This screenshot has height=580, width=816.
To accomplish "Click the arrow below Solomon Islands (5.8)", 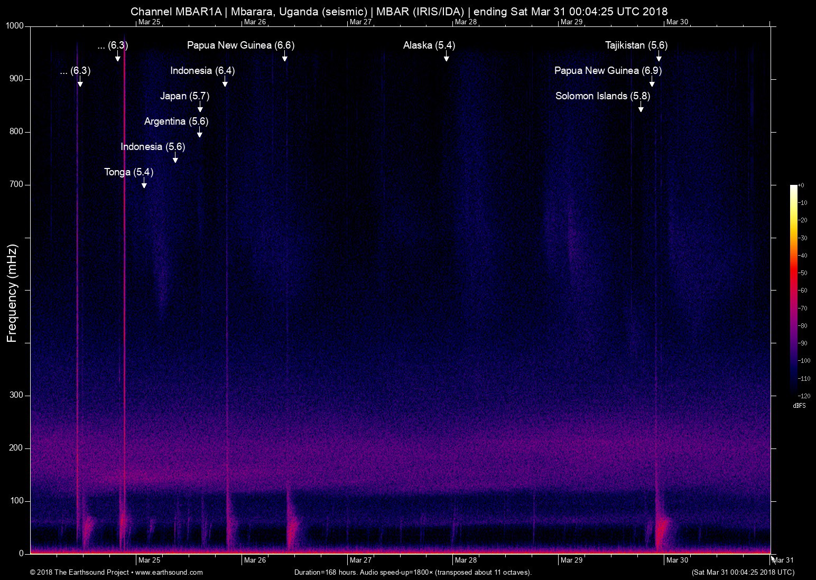I will pos(641,108).
